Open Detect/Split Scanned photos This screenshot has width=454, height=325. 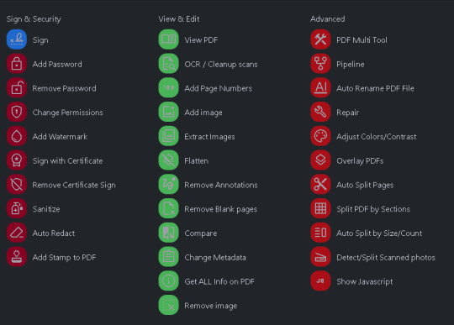[x=386, y=257]
